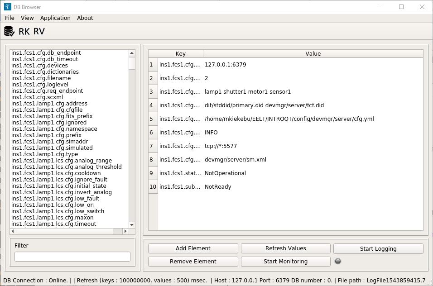Open the View menu
Screen dimensions: 433x286
27,18
